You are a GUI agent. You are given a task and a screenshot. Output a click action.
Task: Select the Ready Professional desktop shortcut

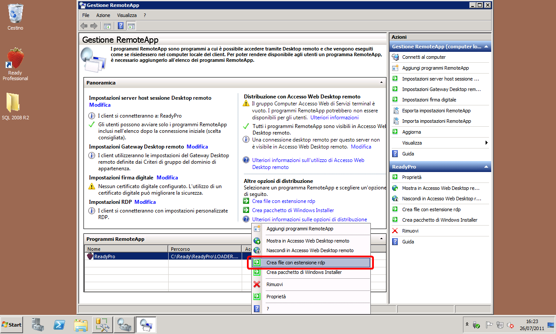pyautogui.click(x=15, y=64)
